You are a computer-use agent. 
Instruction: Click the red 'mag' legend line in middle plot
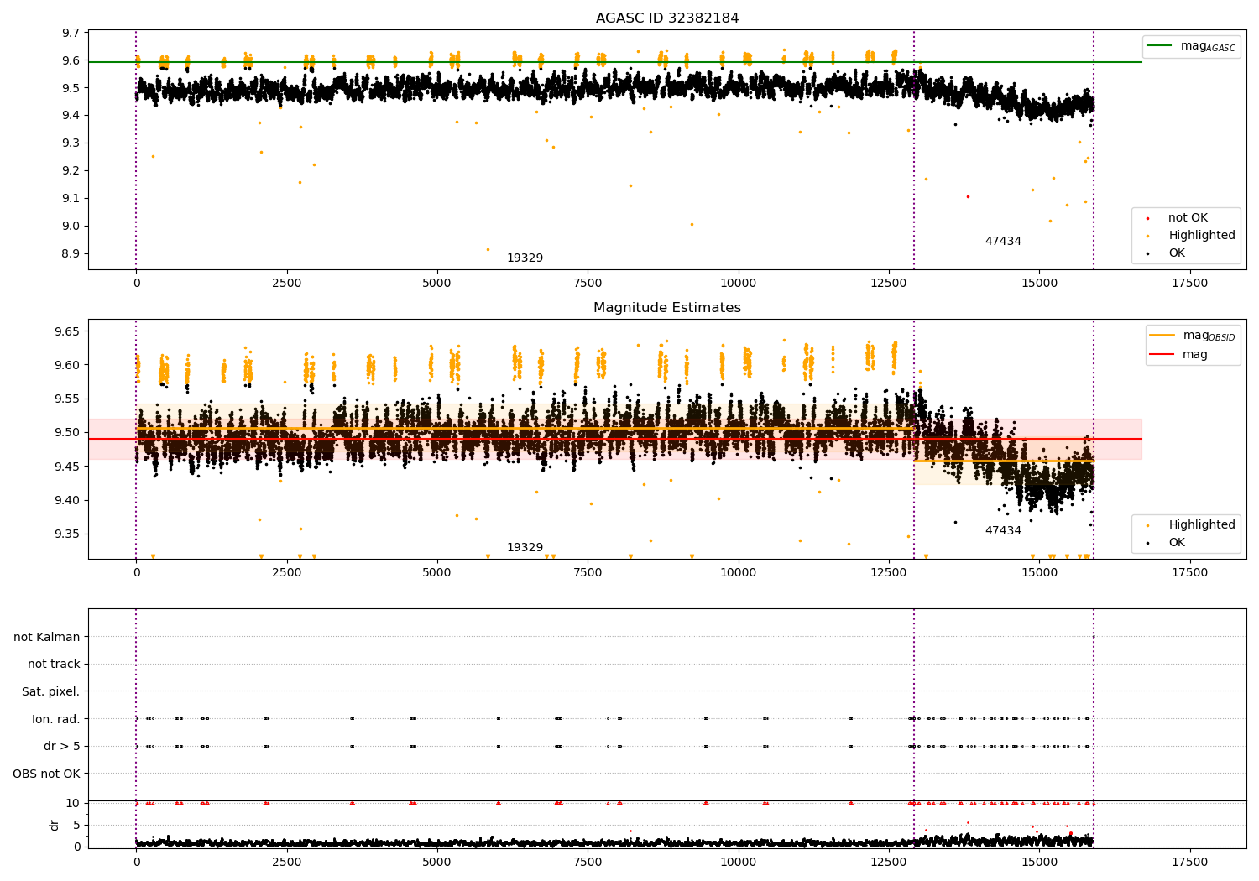coord(1162,355)
